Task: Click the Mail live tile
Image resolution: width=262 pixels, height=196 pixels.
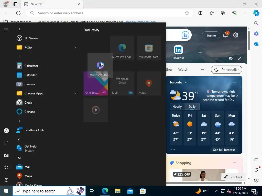Action: 122,83
